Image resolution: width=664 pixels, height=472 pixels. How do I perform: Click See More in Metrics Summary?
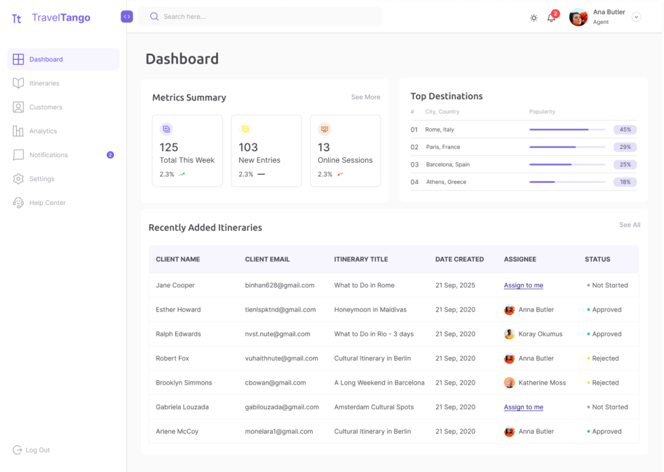pyautogui.click(x=366, y=97)
